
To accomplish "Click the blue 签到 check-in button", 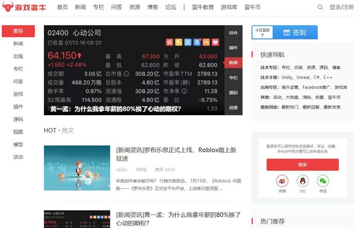I will 295,32.
